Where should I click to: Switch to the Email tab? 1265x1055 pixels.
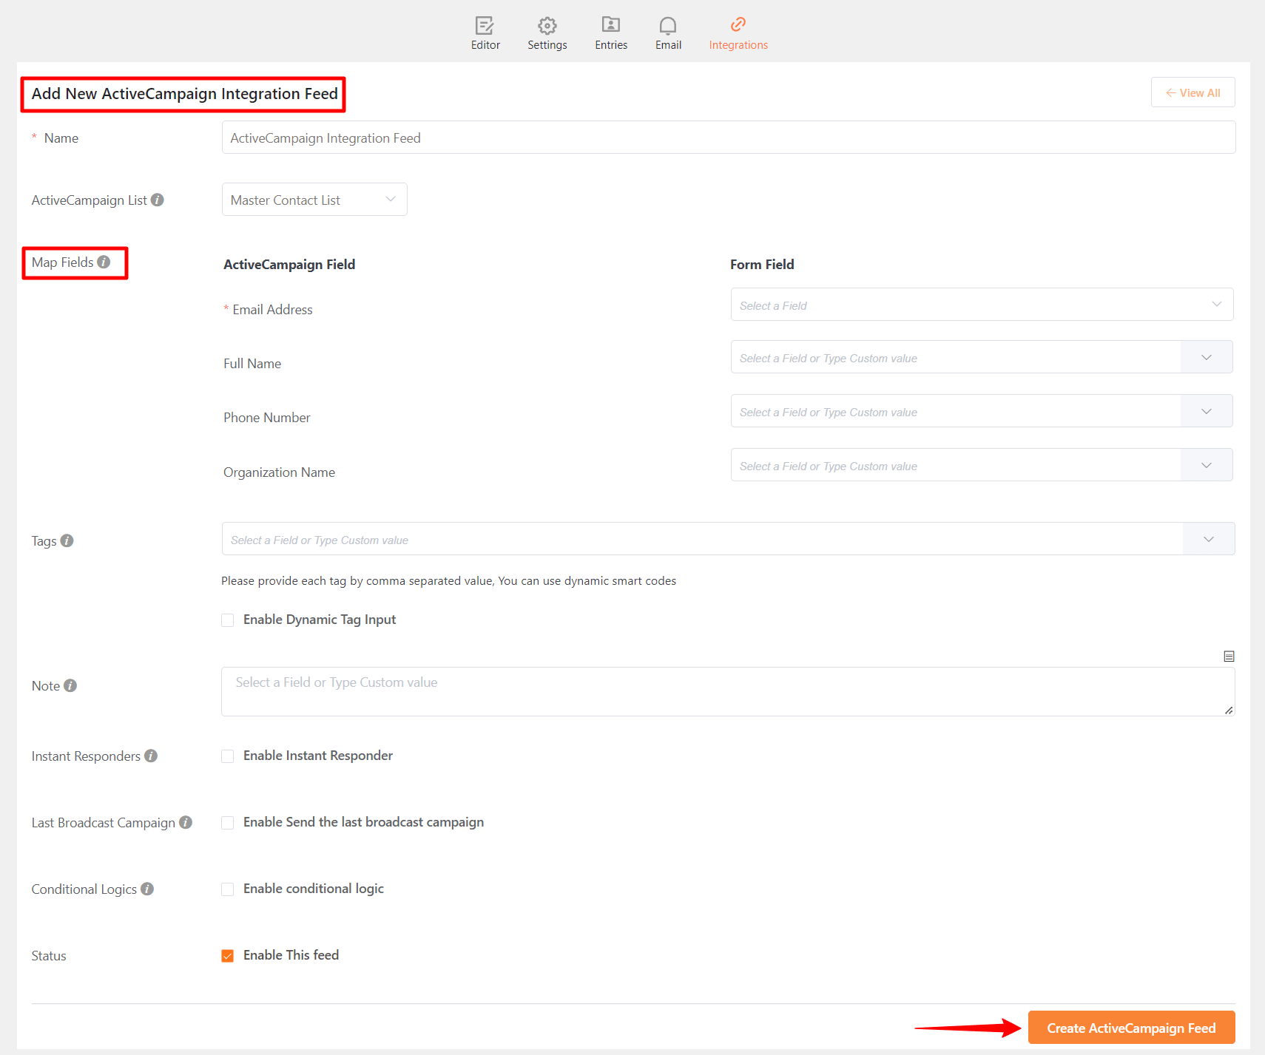pyautogui.click(x=668, y=34)
